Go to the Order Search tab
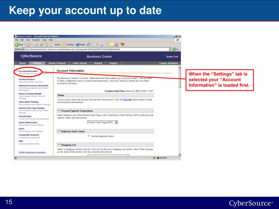Image resolution: width=279 pixels, height=209 pixels. pyautogui.click(x=80, y=63)
